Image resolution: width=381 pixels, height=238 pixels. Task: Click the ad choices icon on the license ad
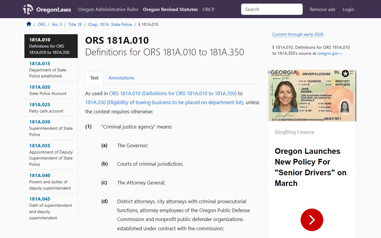pyautogui.click(x=269, y=72)
